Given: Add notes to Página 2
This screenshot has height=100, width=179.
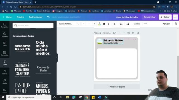Looking at the screenshot, I should (114, 33).
